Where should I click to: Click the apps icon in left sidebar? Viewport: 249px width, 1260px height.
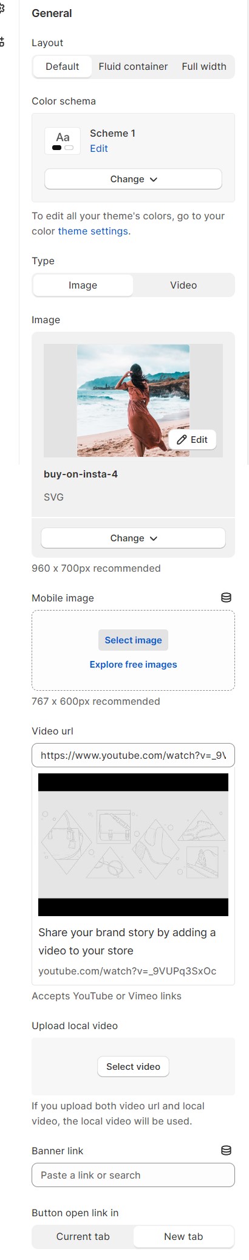(2, 41)
